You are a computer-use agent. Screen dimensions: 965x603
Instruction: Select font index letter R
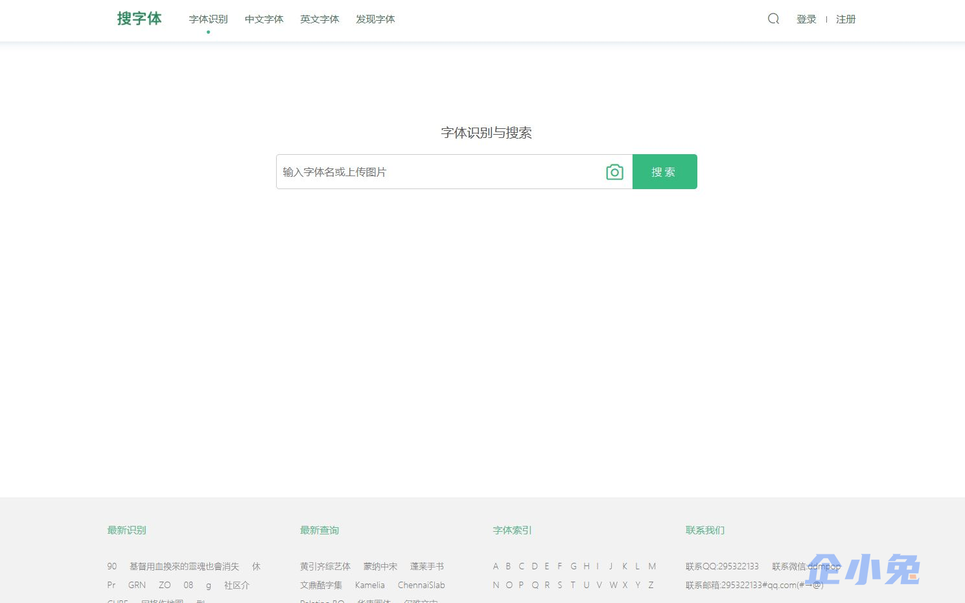click(x=547, y=586)
